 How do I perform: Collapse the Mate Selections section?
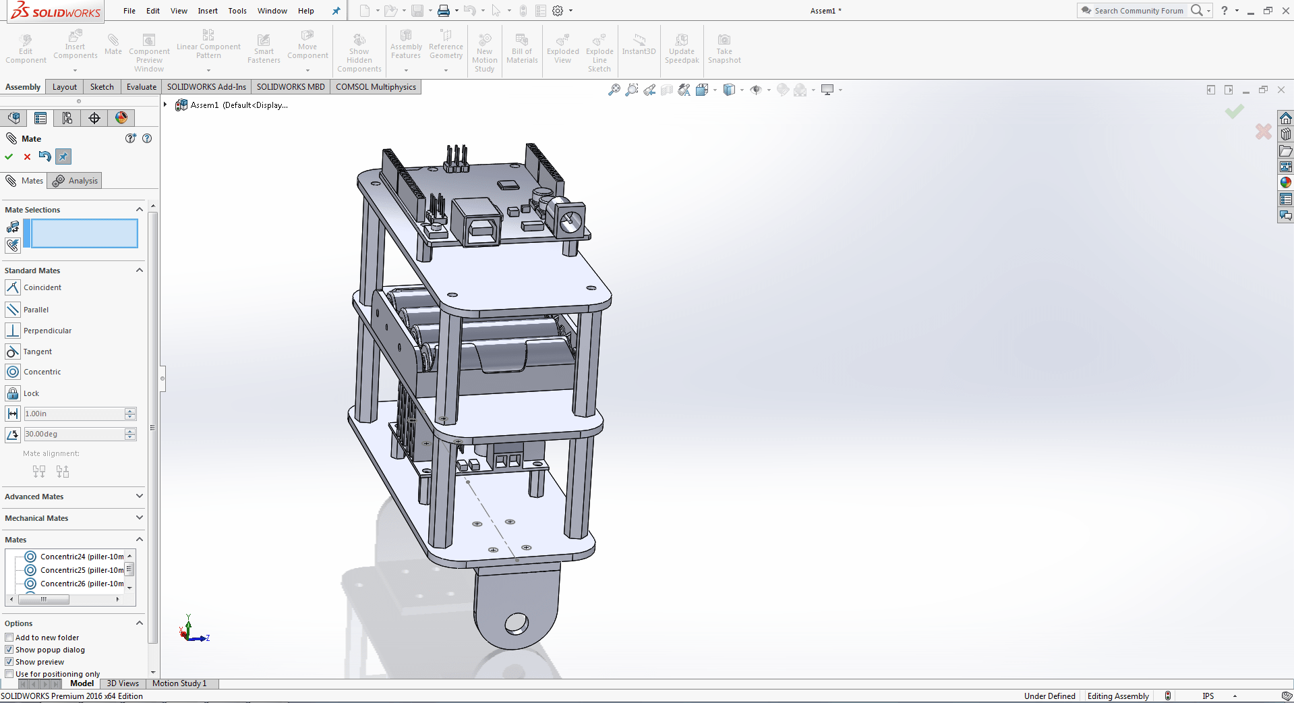[x=140, y=210]
